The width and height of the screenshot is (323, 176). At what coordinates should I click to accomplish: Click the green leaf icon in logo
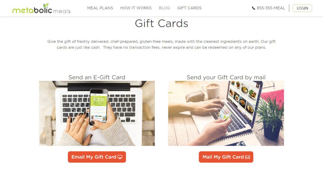pos(46,6)
